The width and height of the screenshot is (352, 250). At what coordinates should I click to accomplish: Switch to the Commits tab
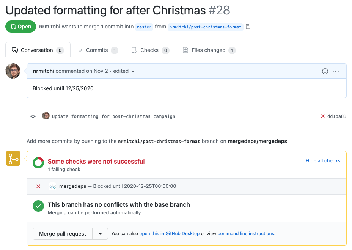[x=97, y=50]
